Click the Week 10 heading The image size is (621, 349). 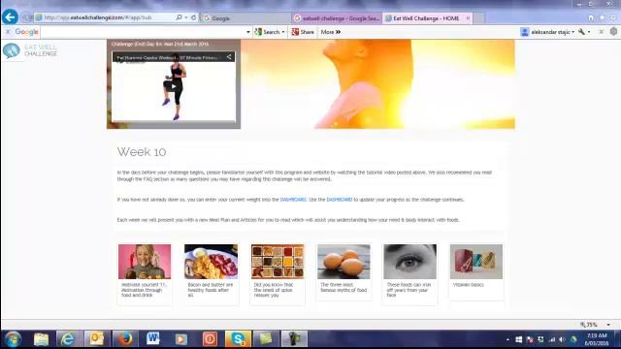pyautogui.click(x=142, y=151)
